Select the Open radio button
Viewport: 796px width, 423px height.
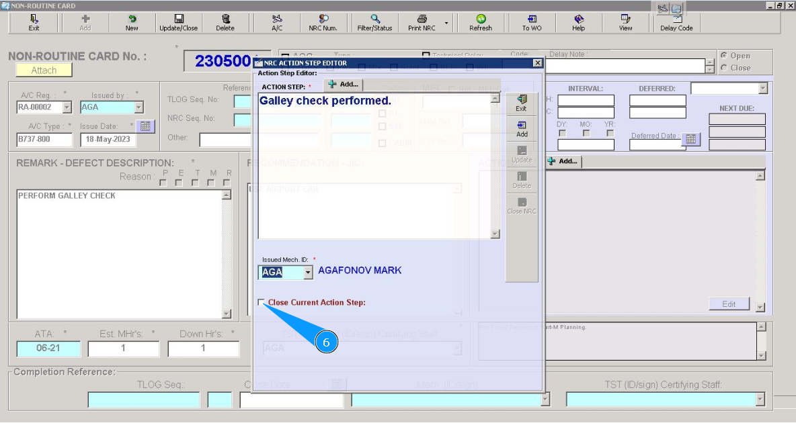[x=724, y=55]
